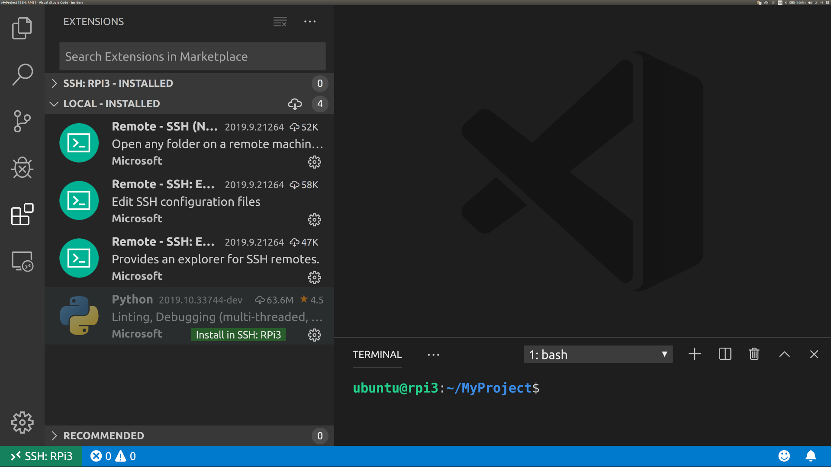The height and width of the screenshot is (467, 831).
Task: Click errors and warnings count in status bar
Action: pos(113,456)
